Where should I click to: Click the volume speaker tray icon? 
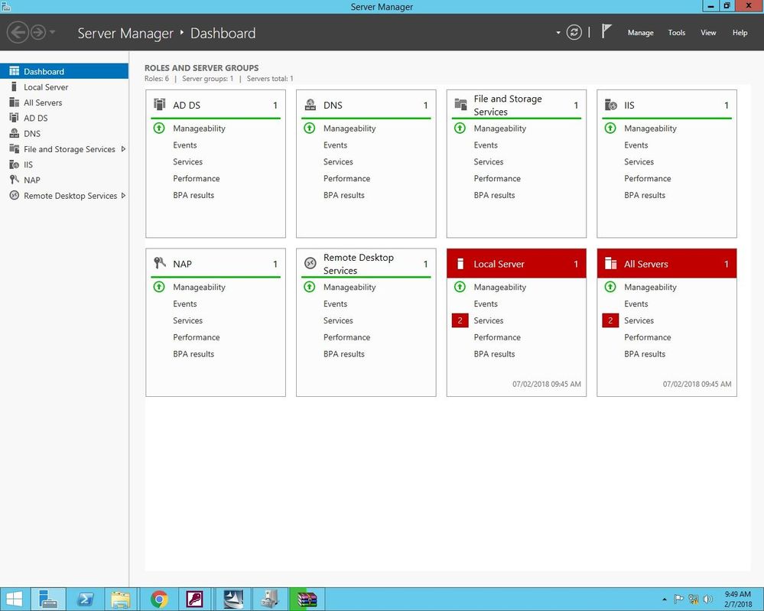click(707, 599)
